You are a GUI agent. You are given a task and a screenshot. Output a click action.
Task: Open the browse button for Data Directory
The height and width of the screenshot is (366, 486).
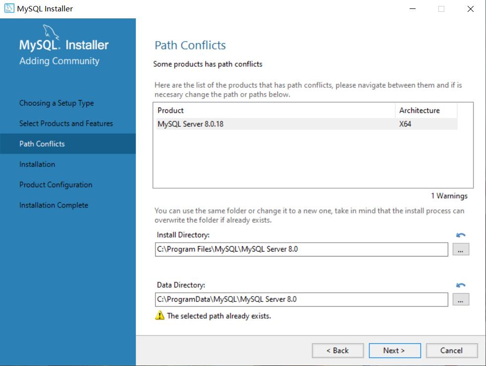(x=461, y=299)
